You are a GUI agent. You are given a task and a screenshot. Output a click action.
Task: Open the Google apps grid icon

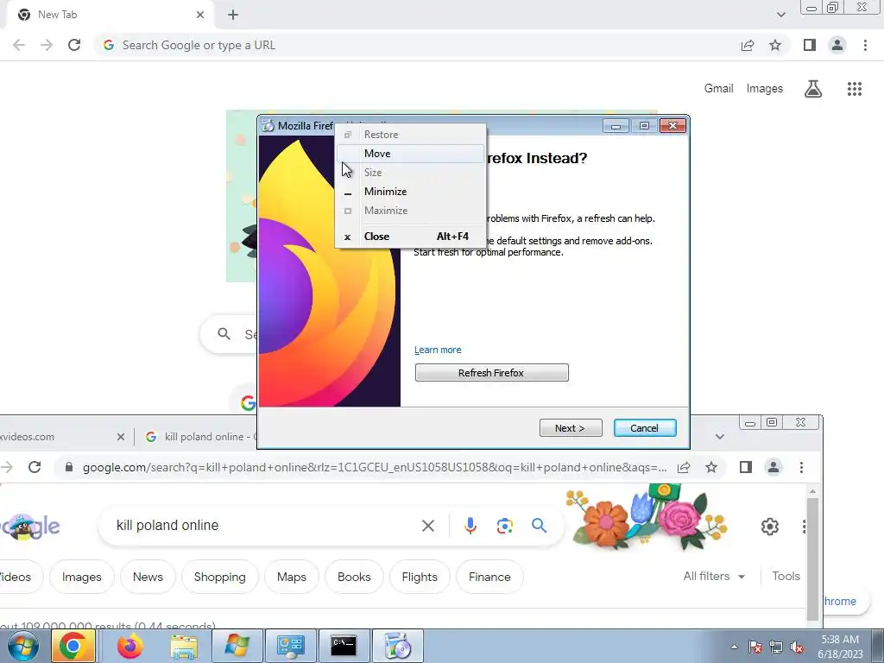(854, 89)
